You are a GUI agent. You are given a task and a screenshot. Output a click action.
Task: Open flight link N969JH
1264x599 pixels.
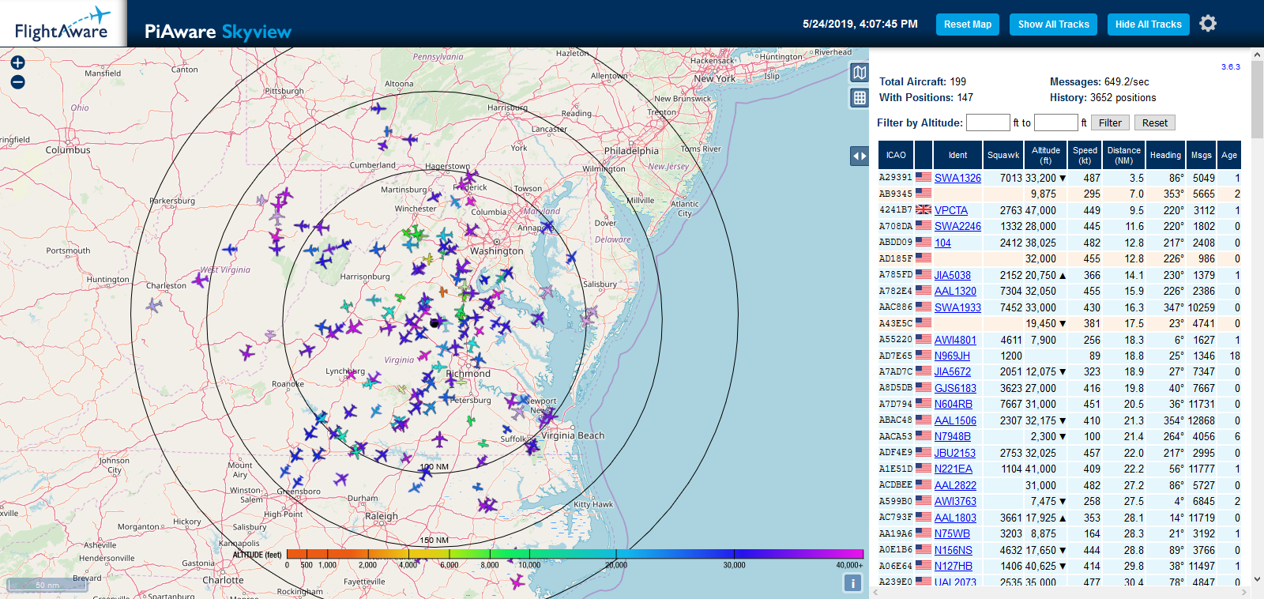pyautogui.click(x=952, y=356)
